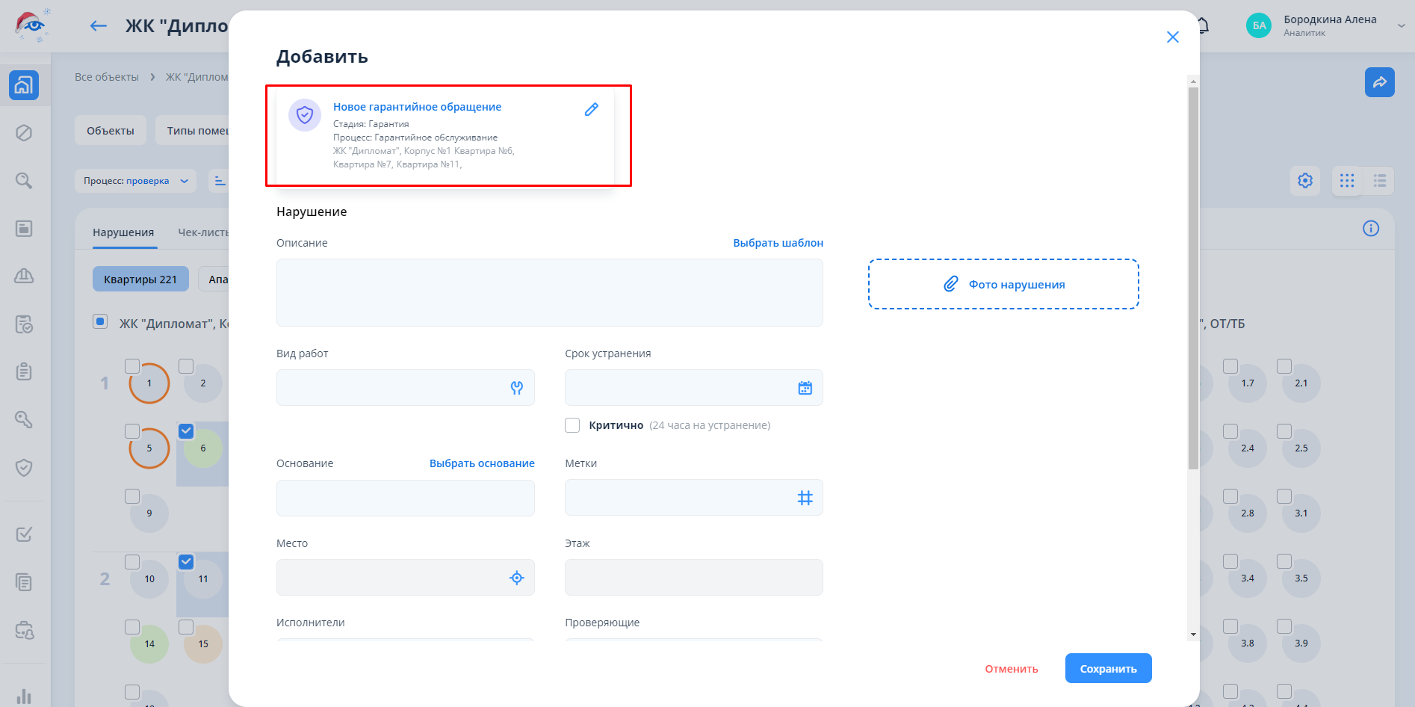Click the Фото нарушения upload area

click(1003, 285)
